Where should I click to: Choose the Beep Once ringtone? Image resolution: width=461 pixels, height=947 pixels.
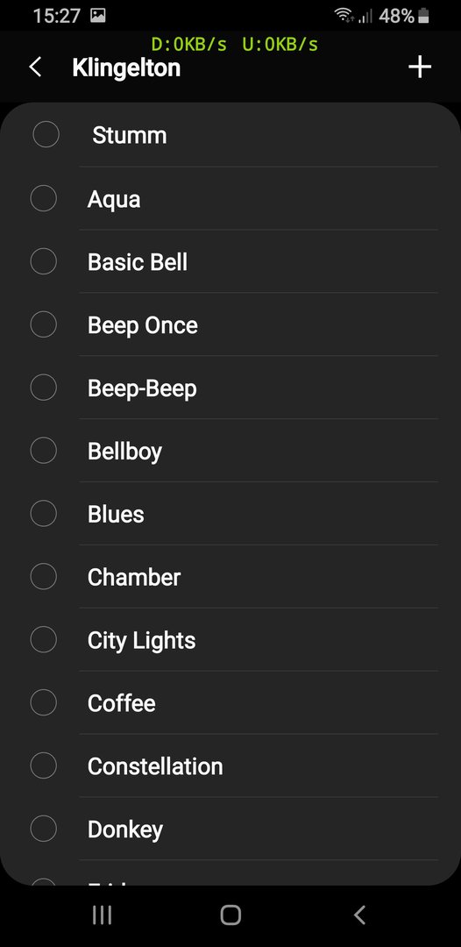point(230,325)
